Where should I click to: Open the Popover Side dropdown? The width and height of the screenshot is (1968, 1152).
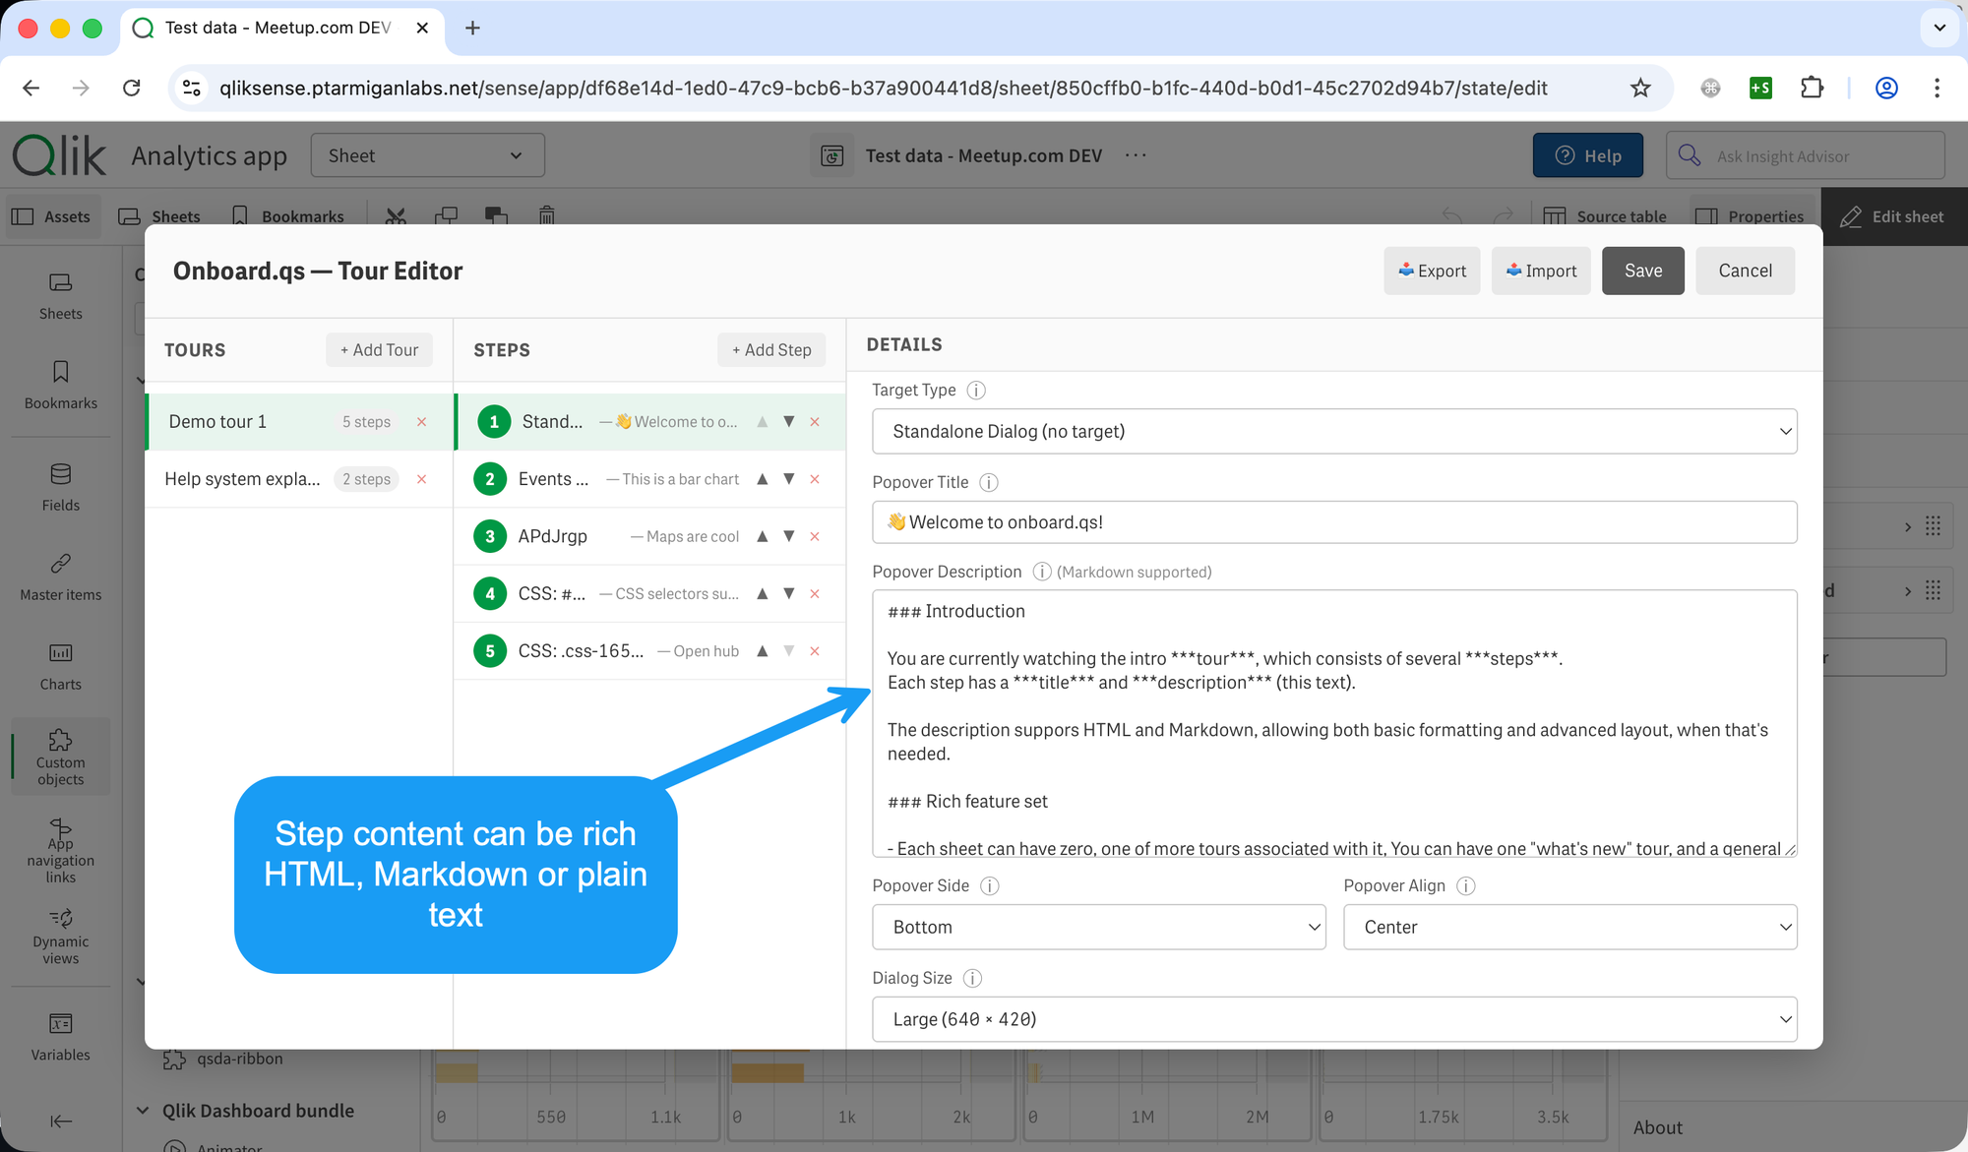[x=1098, y=927]
